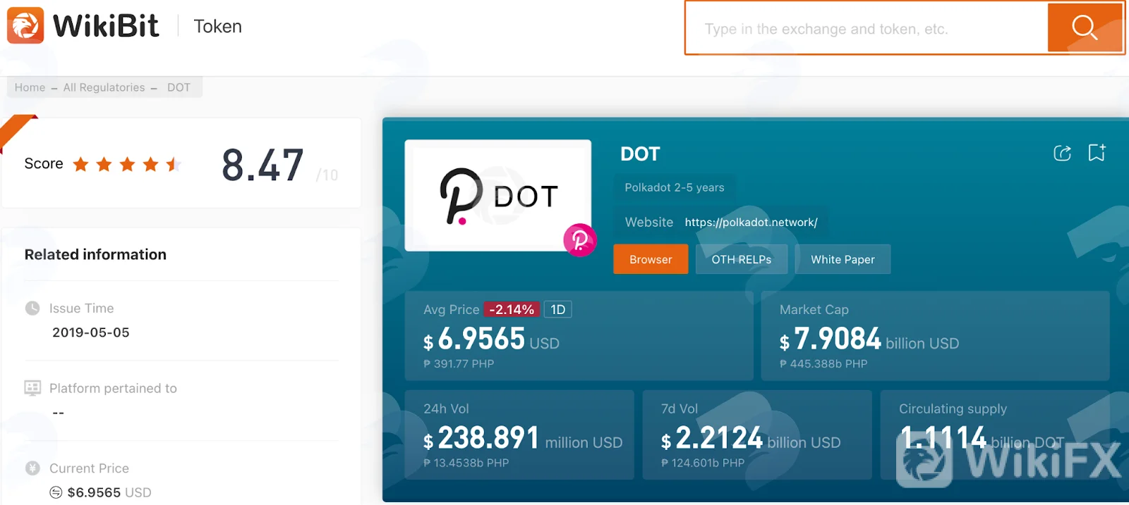Image resolution: width=1129 pixels, height=505 pixels.
Task: Click the orange search magnifier button
Action: 1085,27
